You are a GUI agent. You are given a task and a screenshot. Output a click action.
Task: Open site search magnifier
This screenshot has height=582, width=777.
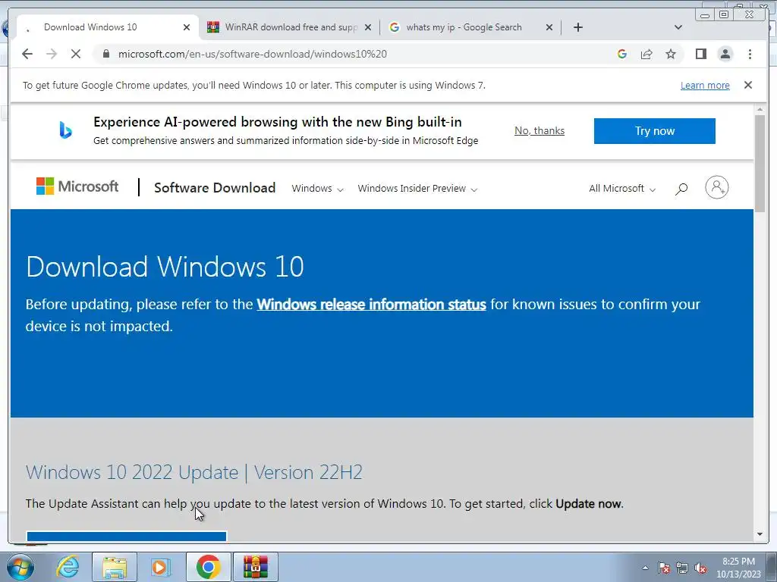(x=681, y=189)
